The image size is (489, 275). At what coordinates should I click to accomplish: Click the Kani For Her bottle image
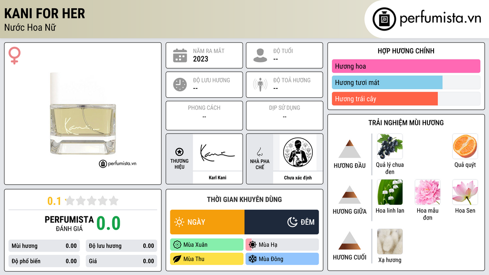click(x=83, y=114)
